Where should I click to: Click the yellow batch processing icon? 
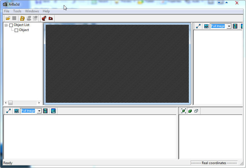click(22, 18)
